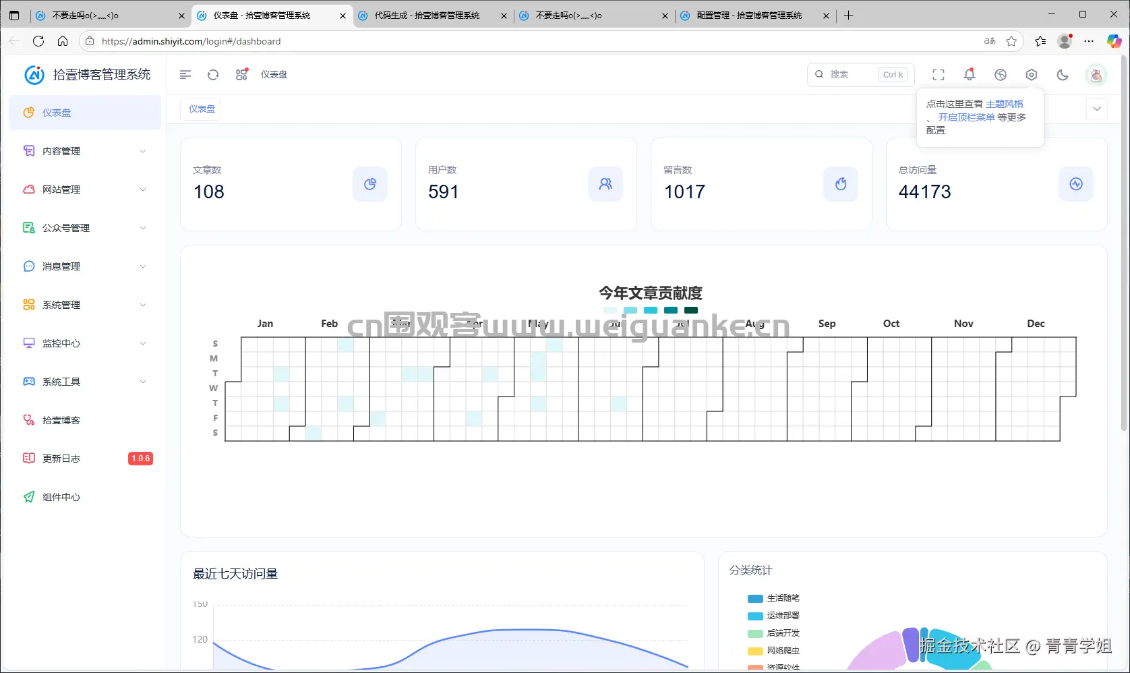
Task: Expand the 监控中心 sidebar menu
Action: tap(85, 343)
